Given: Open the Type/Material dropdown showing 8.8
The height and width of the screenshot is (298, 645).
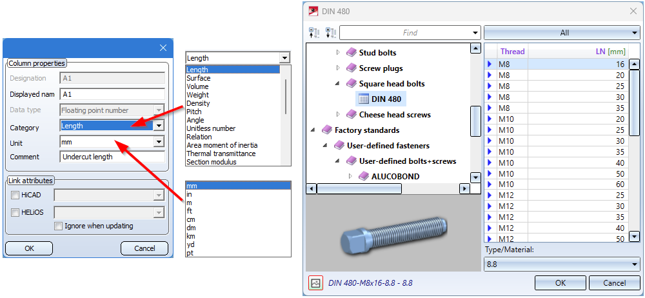Looking at the screenshot, I should 561,264.
